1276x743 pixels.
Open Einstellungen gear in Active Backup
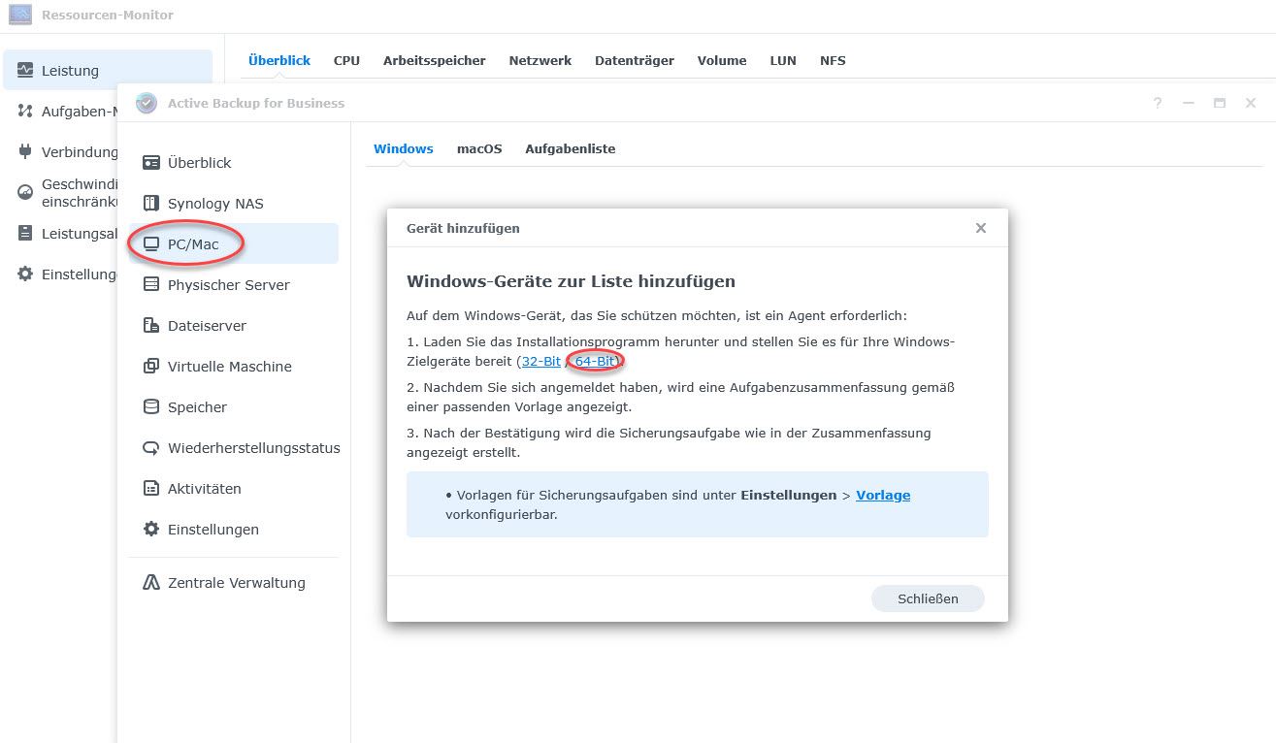151,530
